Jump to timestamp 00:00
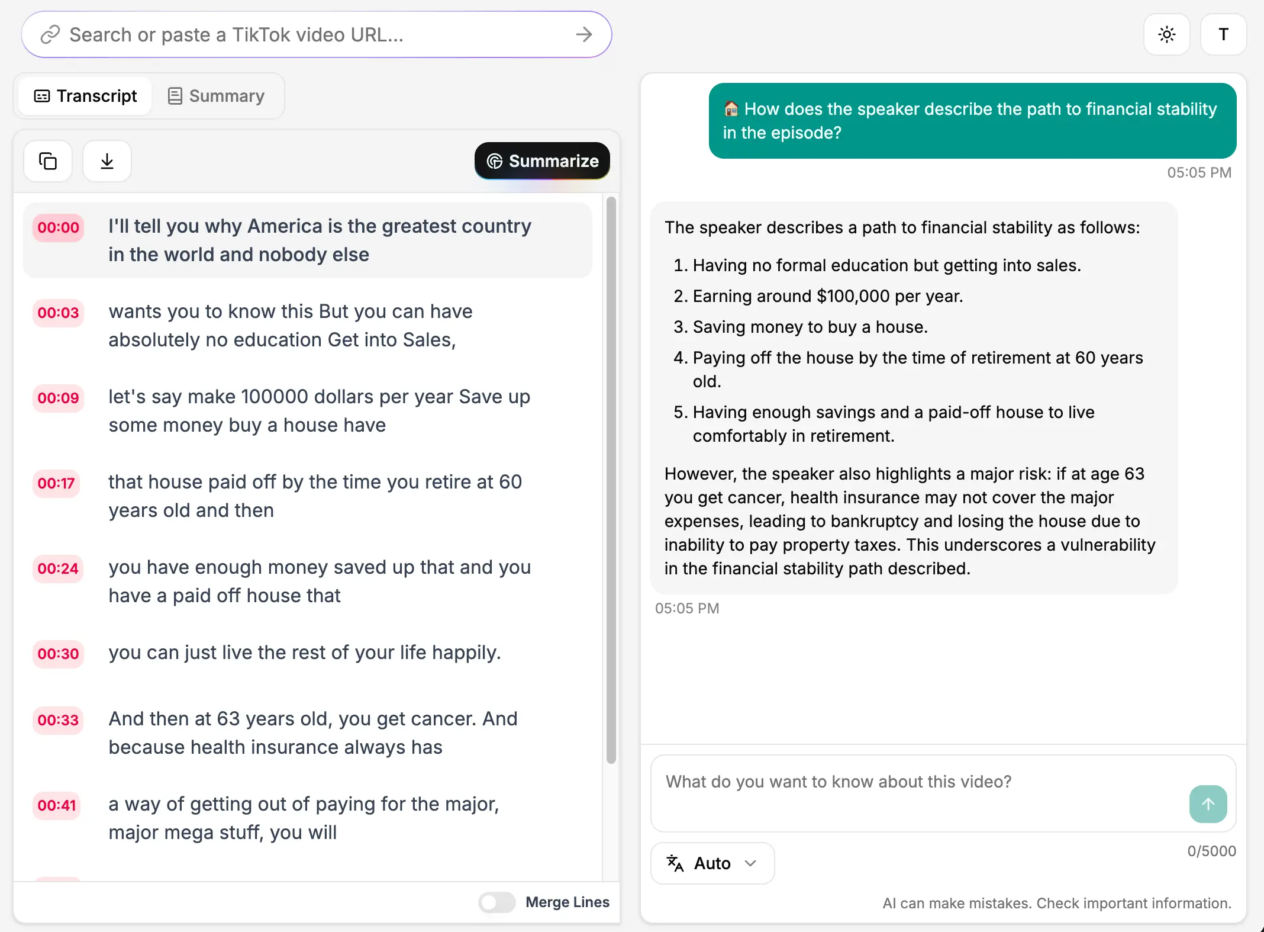Screen dimensions: 1264x932 [x=57, y=228]
